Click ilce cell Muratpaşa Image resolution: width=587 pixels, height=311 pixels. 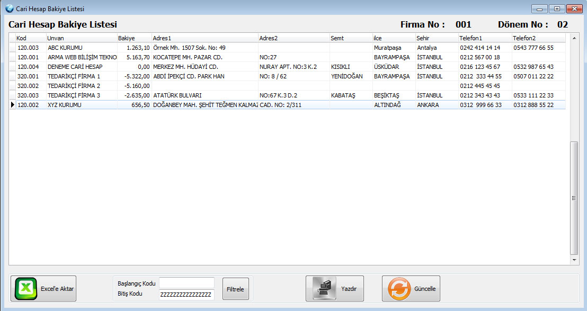394,48
